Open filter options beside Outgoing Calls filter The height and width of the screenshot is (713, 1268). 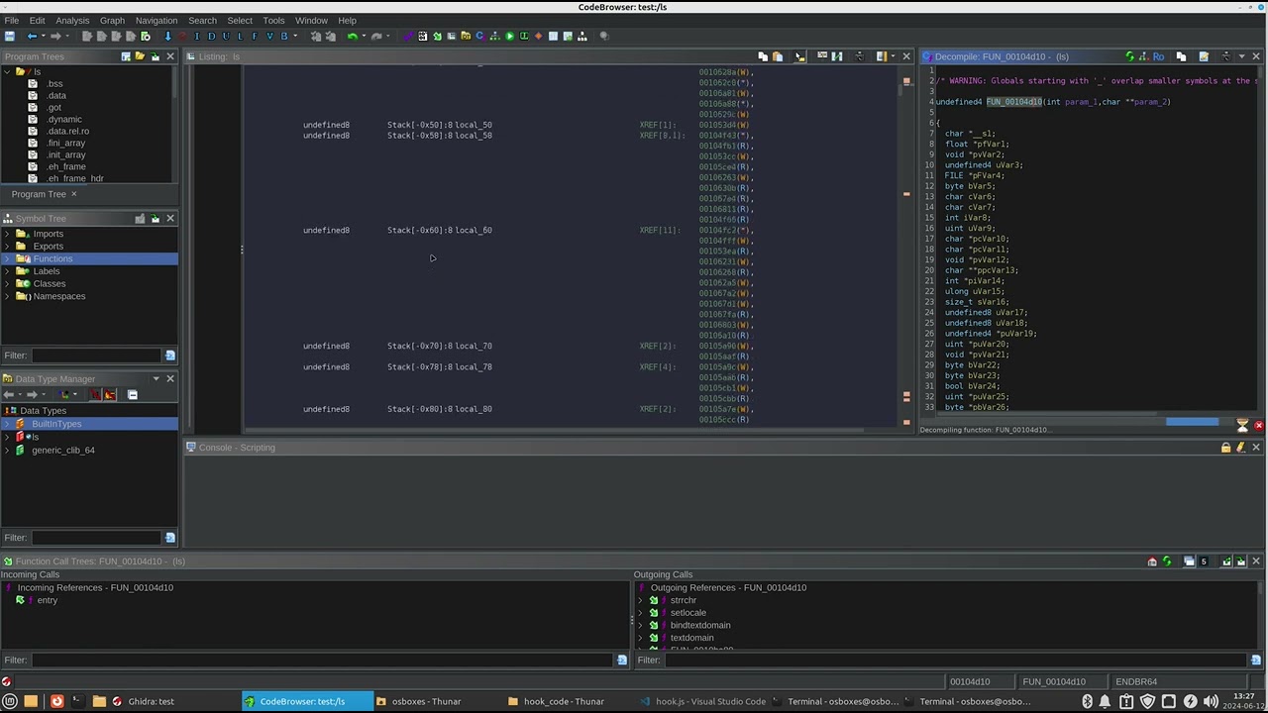[1255, 660]
